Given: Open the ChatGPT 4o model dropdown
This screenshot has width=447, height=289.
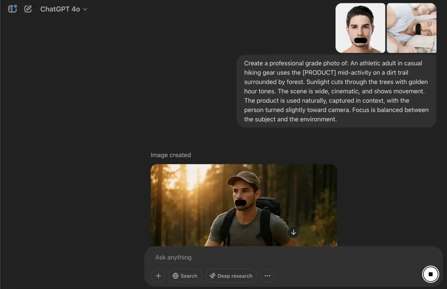Looking at the screenshot, I should [64, 9].
